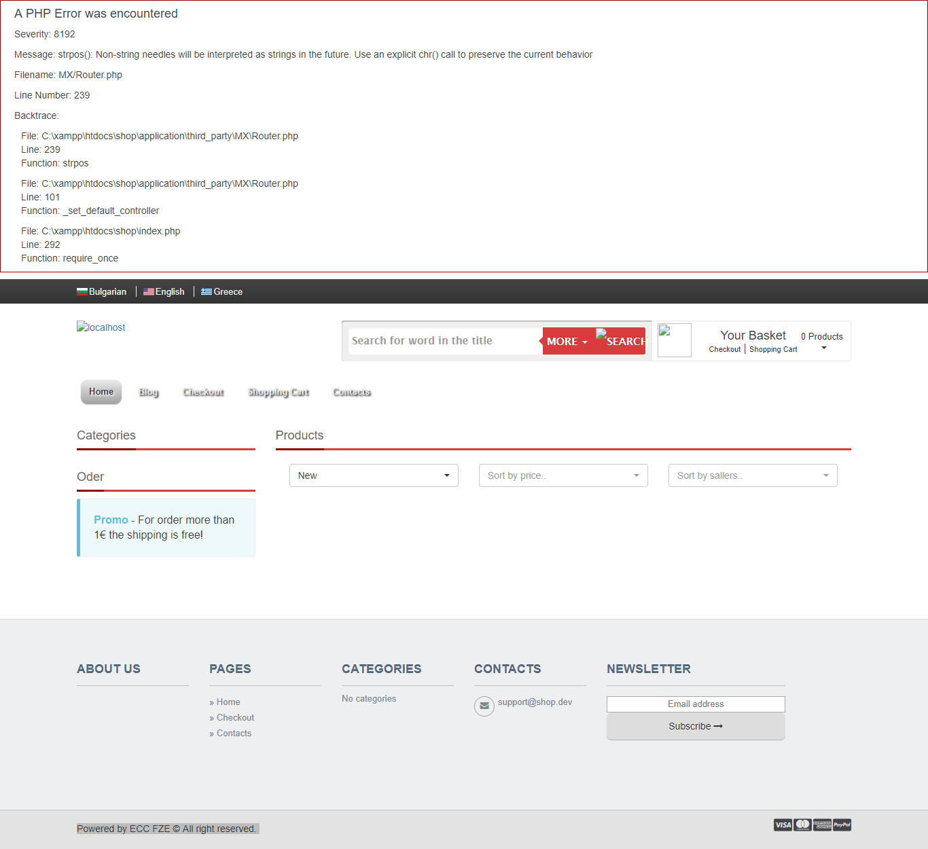This screenshot has width=928, height=849.
Task: Expand the Your Basket dropdown arrow
Action: (823, 348)
